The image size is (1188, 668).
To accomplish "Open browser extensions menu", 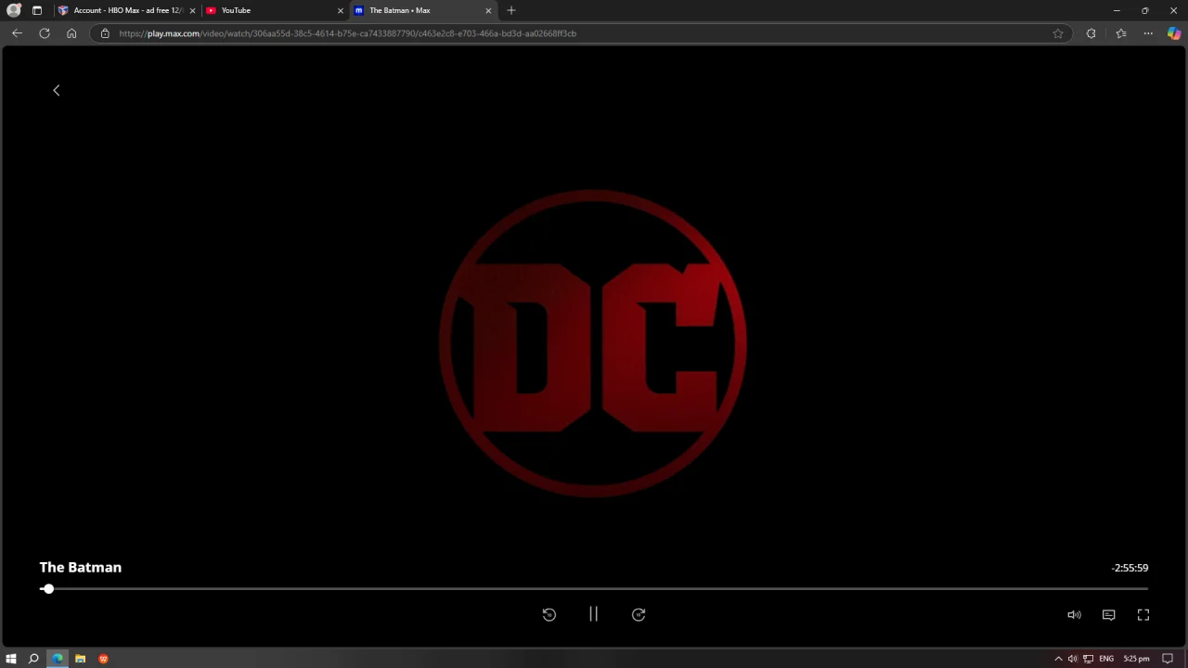I will click(x=1091, y=33).
